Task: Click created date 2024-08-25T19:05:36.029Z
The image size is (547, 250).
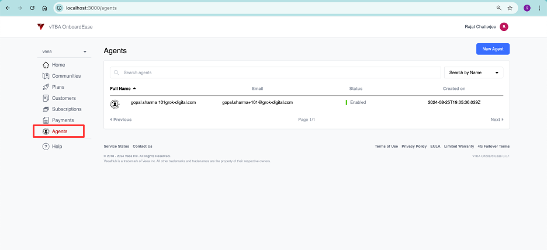Action: [x=454, y=102]
